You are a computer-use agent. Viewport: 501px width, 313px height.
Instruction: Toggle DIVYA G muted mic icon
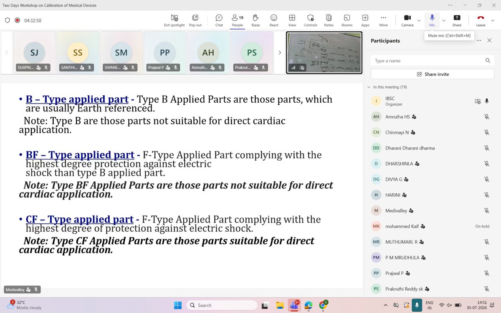[487, 179]
